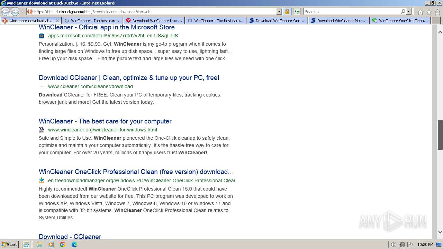
Task: Open 'WinCleaner - Official app in the Microsoft Store' link
Action: 107,27
